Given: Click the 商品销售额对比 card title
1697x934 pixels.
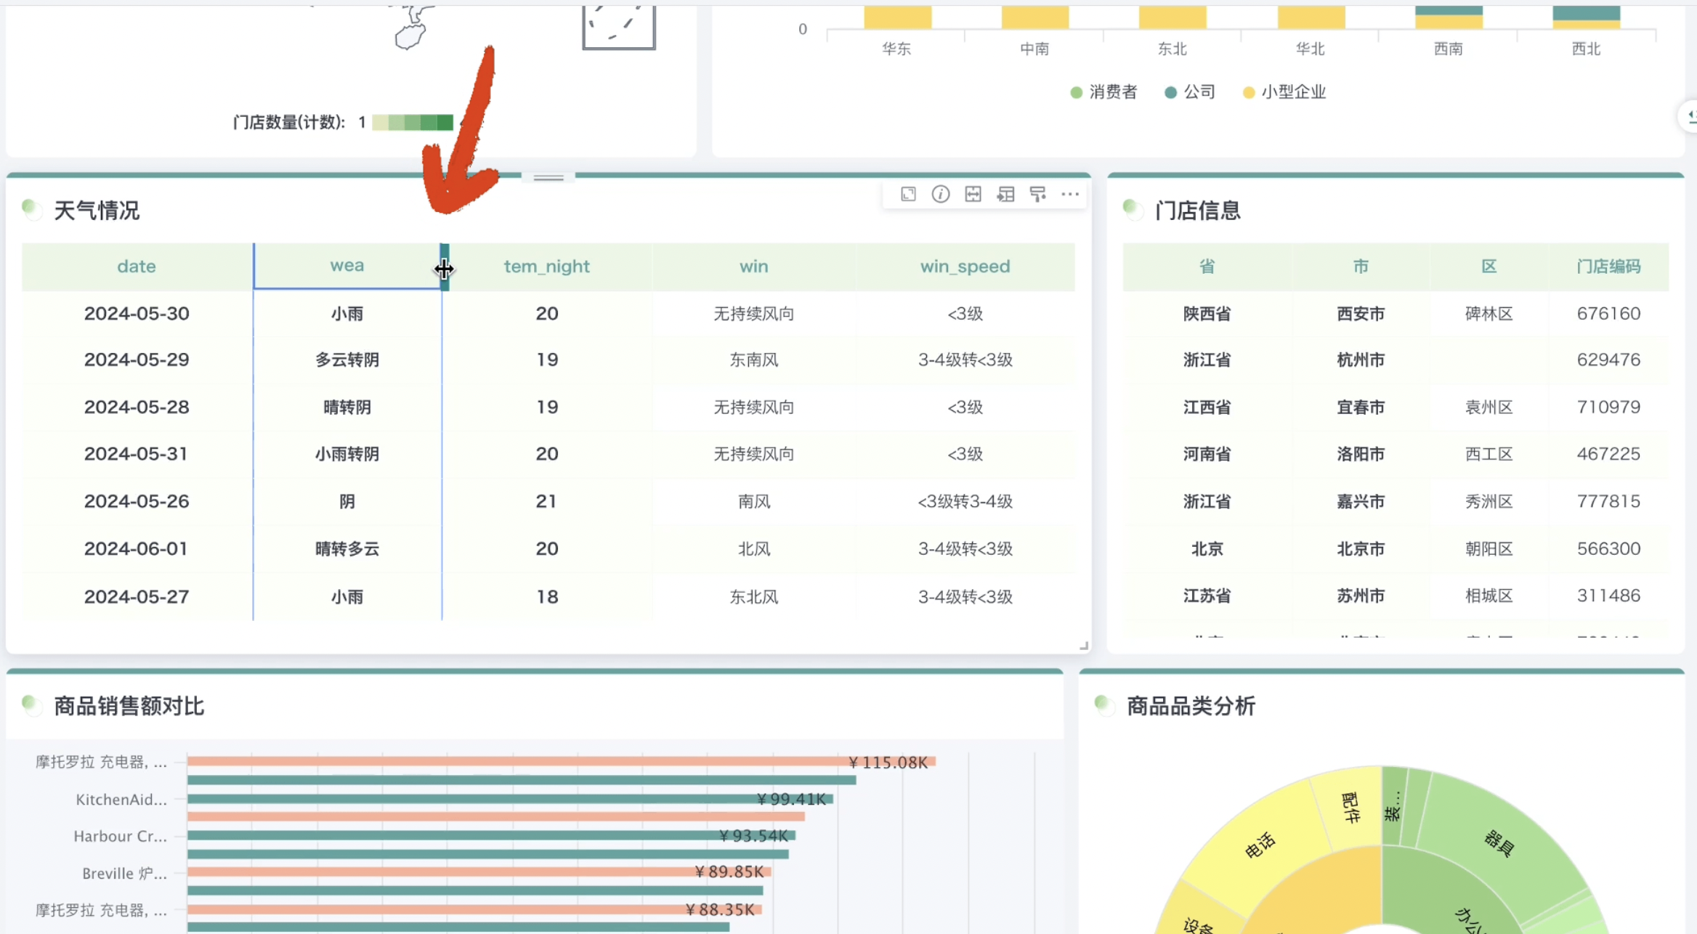Looking at the screenshot, I should pyautogui.click(x=129, y=706).
